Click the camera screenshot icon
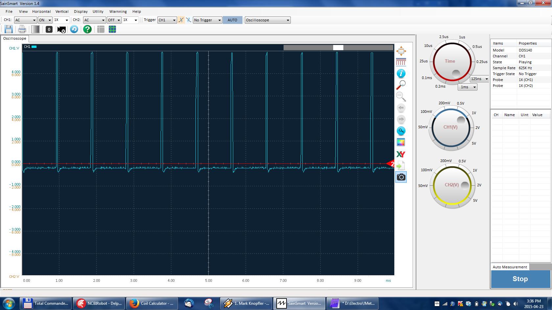Image resolution: width=552 pixels, height=310 pixels. point(401,177)
